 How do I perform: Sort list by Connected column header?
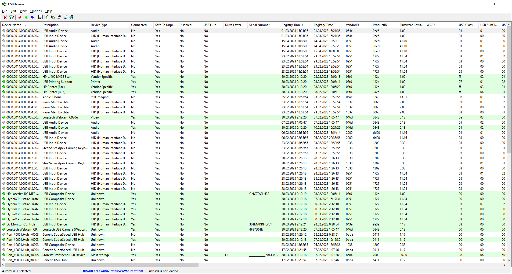(139, 25)
